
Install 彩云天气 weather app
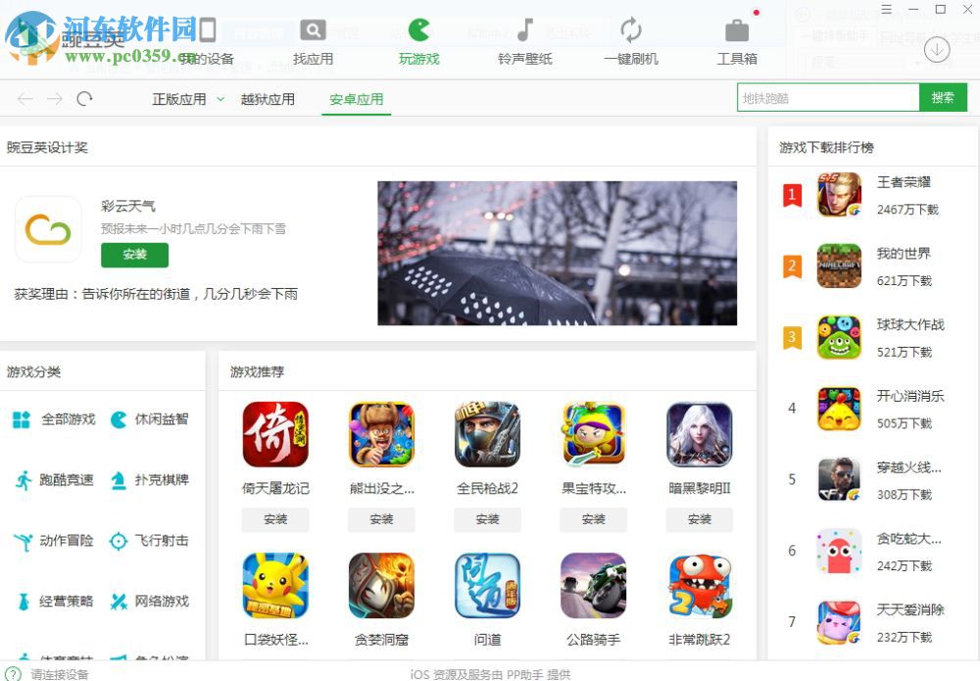(134, 255)
